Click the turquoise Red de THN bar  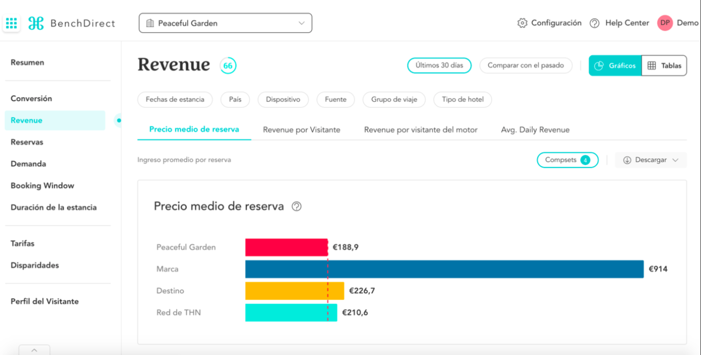[x=291, y=312]
